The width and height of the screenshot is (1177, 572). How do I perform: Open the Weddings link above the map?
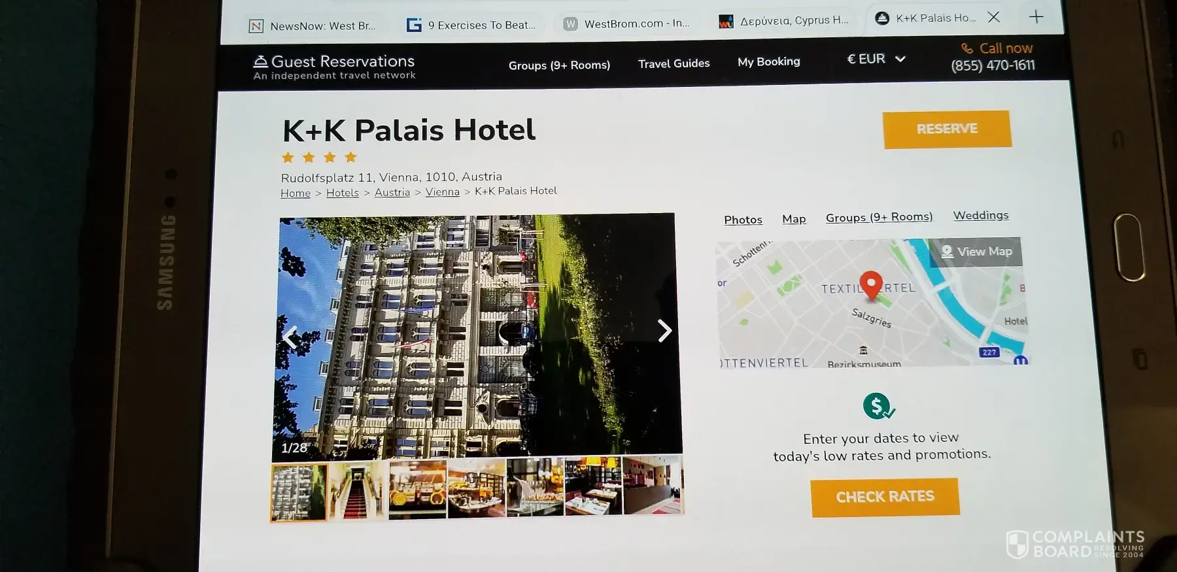(x=980, y=215)
